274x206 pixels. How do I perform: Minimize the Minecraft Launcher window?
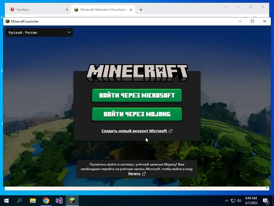tap(240, 21)
